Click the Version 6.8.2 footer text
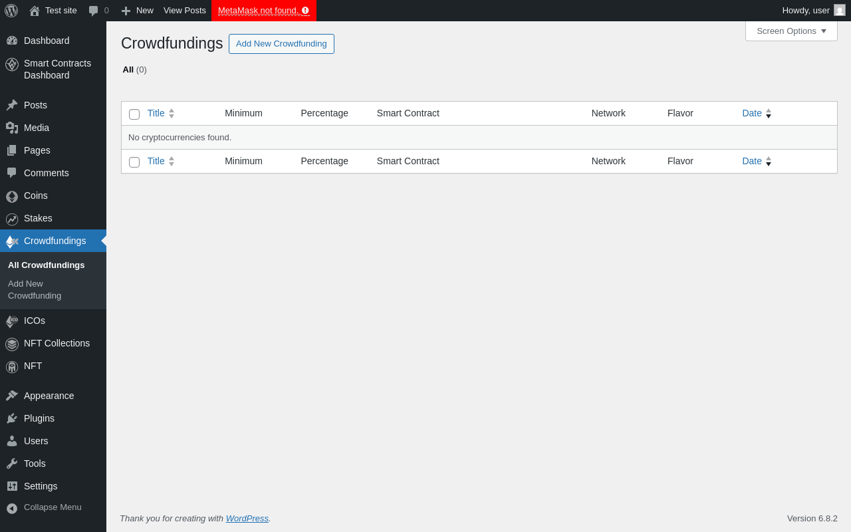Screen dimensions: 851x532 [x=812, y=518]
